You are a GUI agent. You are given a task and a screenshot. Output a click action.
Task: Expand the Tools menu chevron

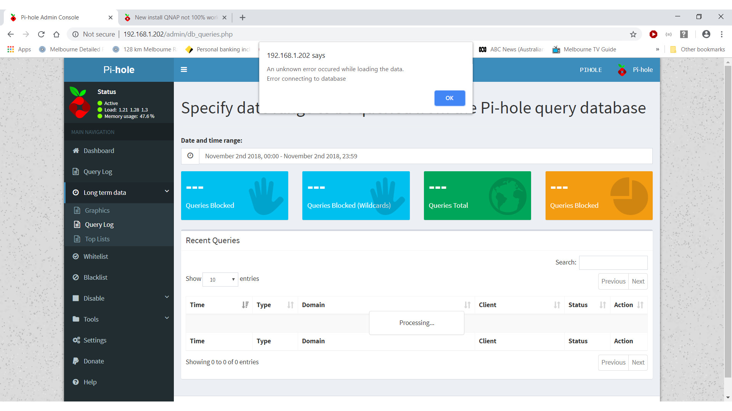(x=167, y=318)
